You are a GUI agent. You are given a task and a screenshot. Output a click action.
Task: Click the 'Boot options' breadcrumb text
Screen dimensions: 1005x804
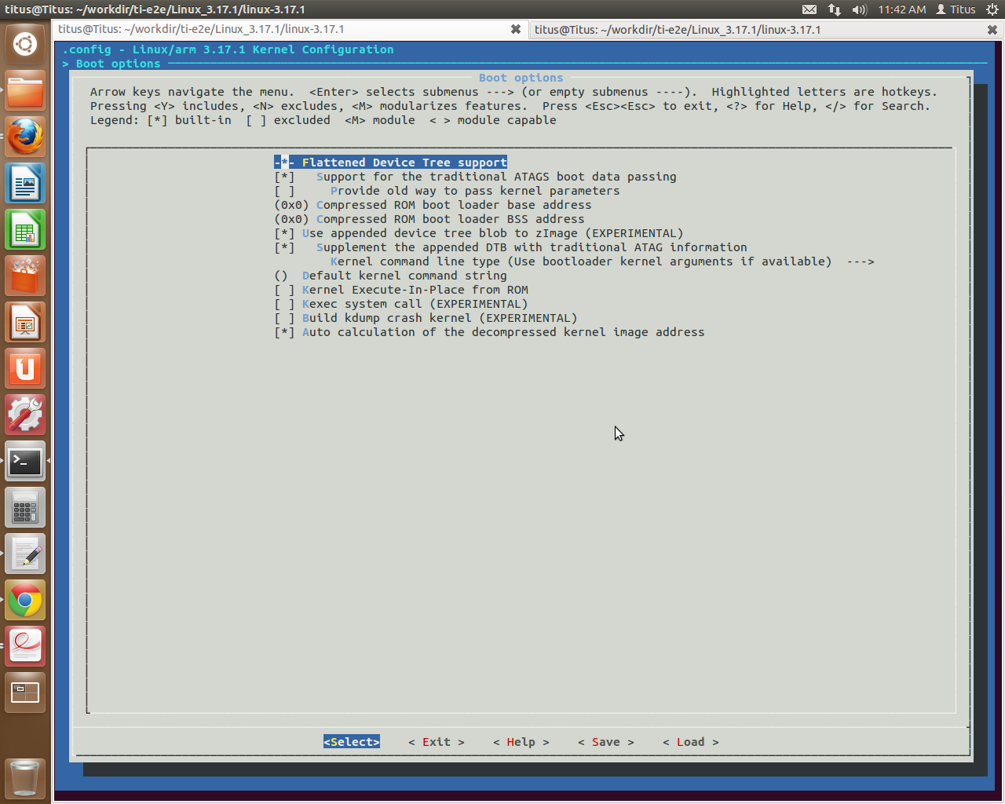coord(118,64)
